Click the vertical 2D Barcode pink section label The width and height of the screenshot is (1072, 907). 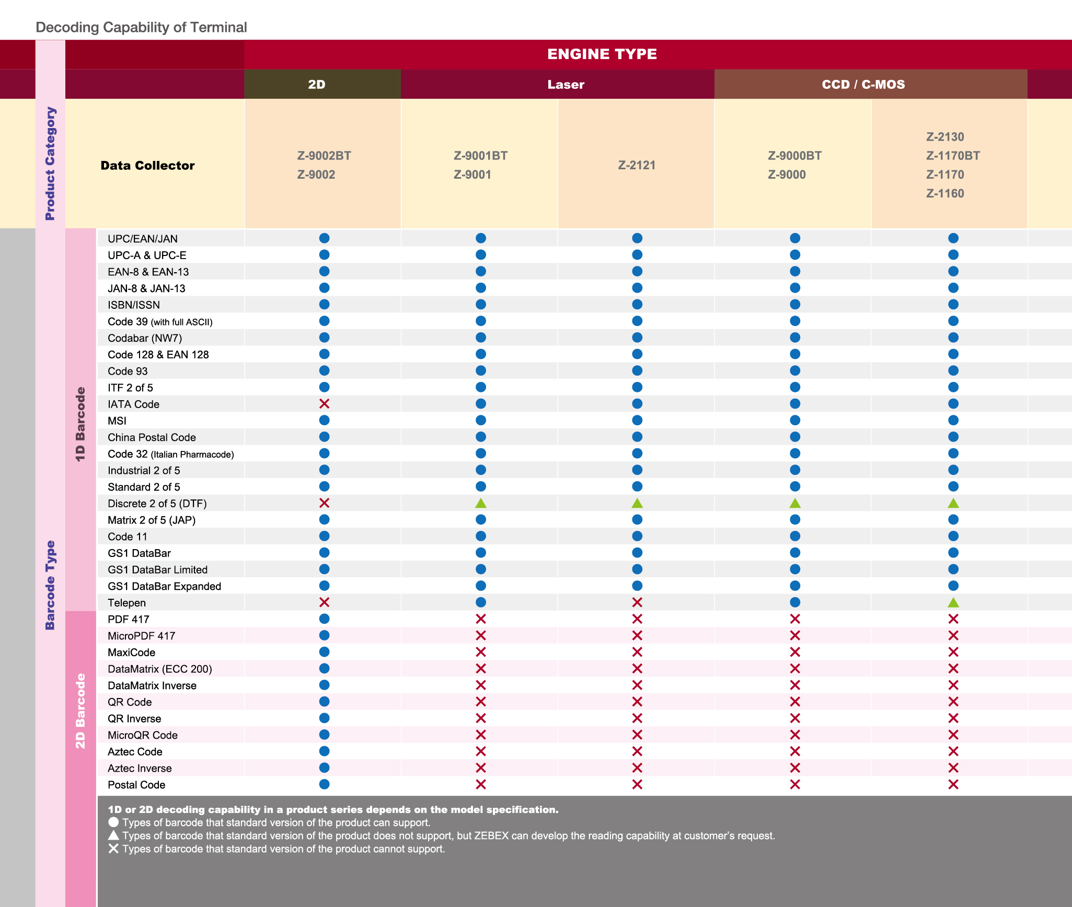[x=80, y=711]
